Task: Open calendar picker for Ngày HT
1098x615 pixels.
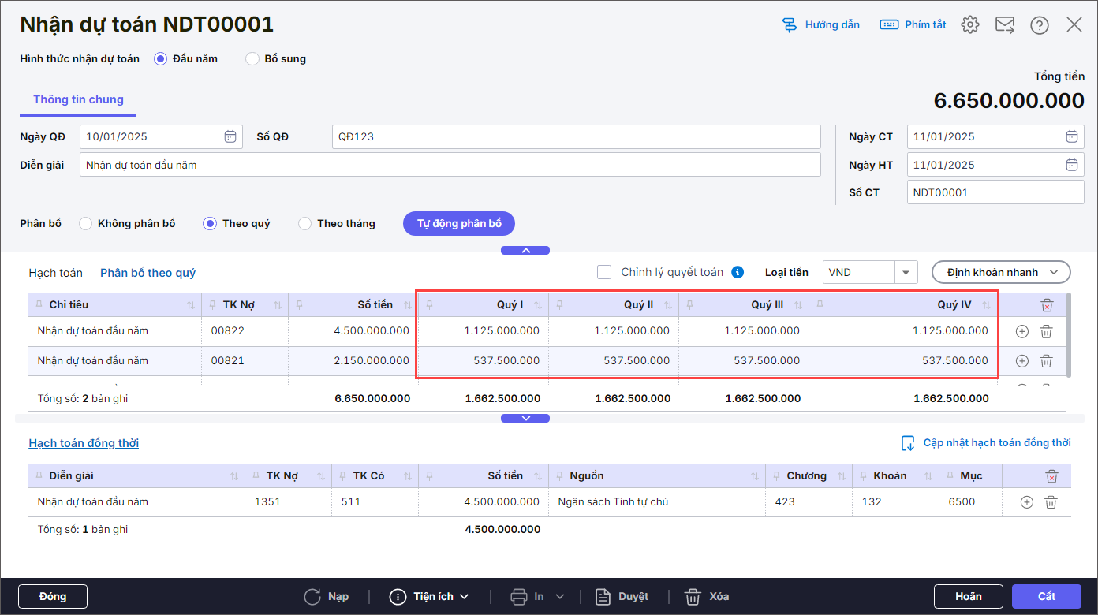Action: tap(1071, 165)
